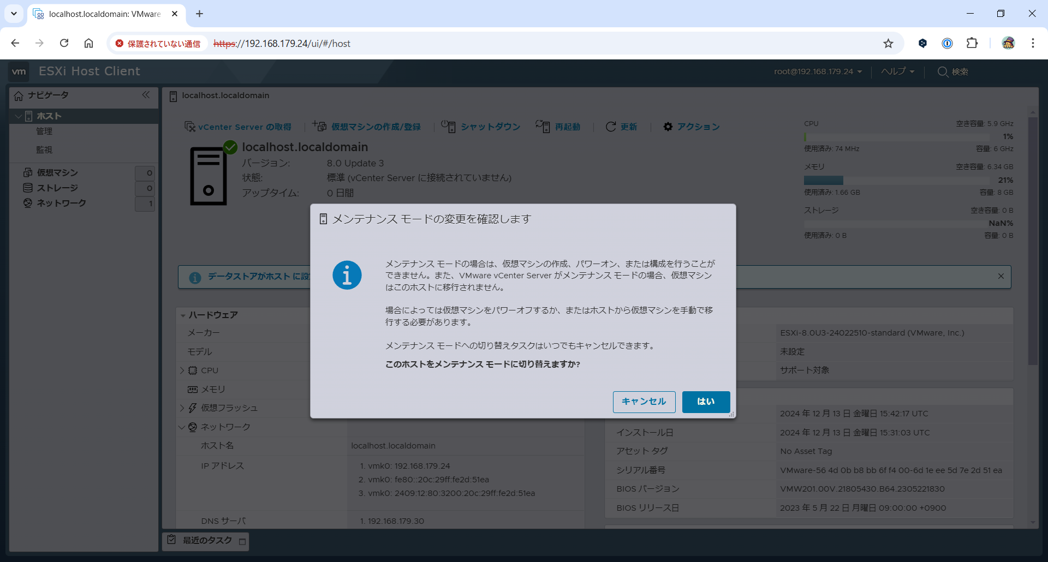This screenshot has height=562, width=1048.
Task: Close the localhost.localdomain browser tab
Action: point(175,14)
